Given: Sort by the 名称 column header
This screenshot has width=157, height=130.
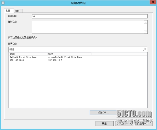Looking at the screenshot, I should point(28,54).
